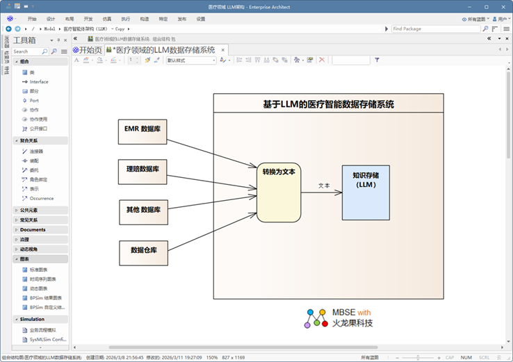Select the 连接器 connector tool

pyautogui.click(x=36, y=151)
